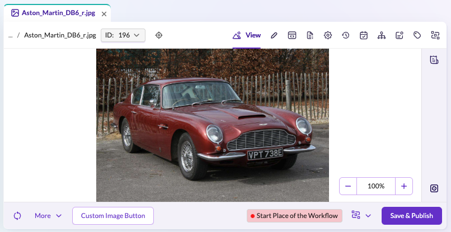Click the Start Place of the Workflow badge
The image size is (451, 232).
click(294, 216)
